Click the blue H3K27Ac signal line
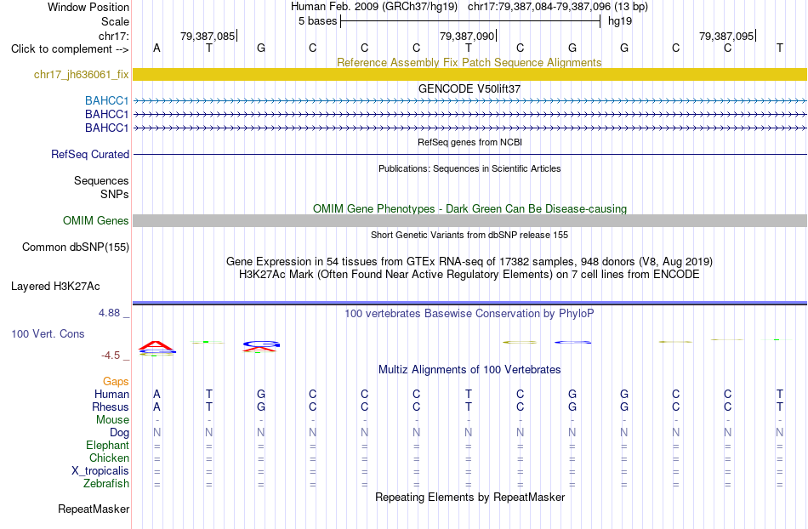 click(x=469, y=303)
